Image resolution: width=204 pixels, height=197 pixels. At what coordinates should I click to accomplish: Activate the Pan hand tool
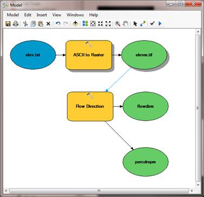(126, 24)
